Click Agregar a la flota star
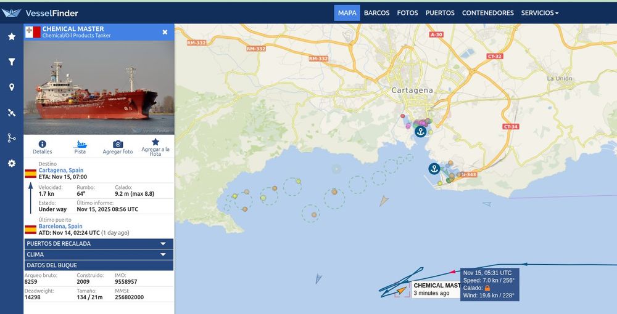Viewport: 617px width, 314px height. point(155,147)
